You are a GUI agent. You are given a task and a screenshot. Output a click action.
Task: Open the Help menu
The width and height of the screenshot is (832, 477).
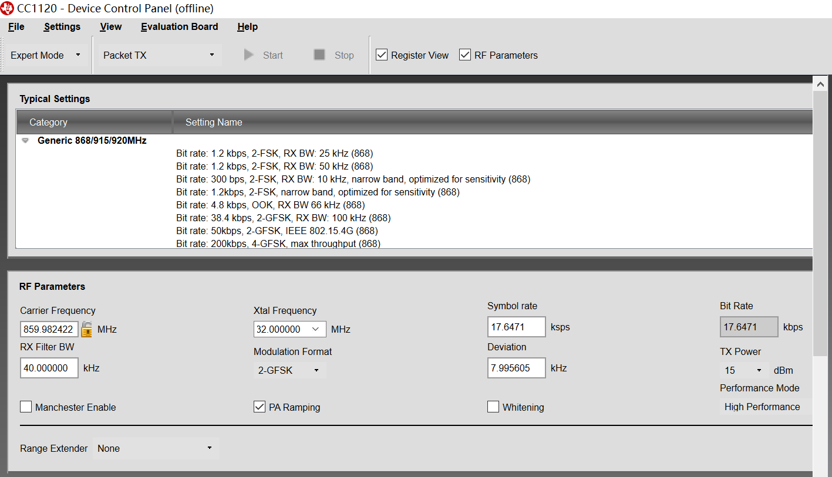[248, 26]
